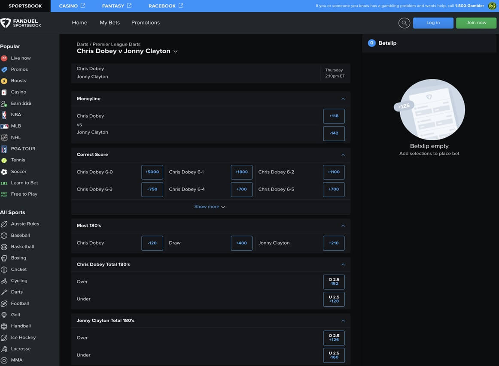
Task: Select Chris Dobey Under 2.5 at +120
Action: (x=334, y=299)
